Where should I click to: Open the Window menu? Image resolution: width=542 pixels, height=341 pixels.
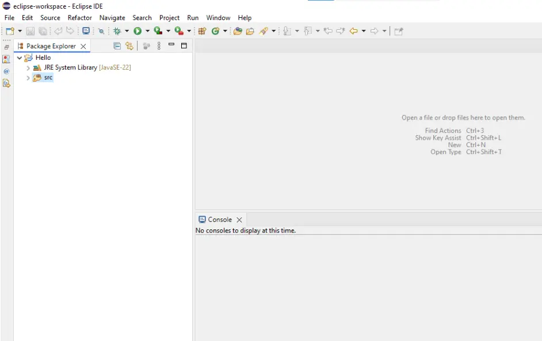pos(218,18)
